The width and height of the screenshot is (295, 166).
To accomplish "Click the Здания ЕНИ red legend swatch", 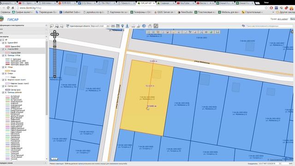I will tap(8, 46).
